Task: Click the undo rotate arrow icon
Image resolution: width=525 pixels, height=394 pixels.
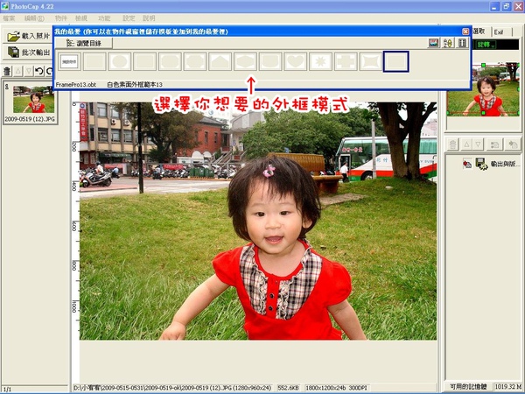Action: pyautogui.click(x=39, y=71)
